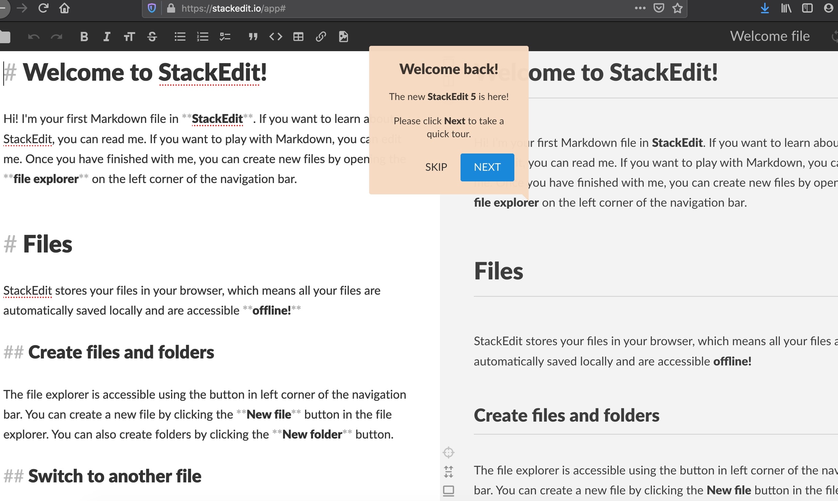Image resolution: width=838 pixels, height=501 pixels.
Task: Open the file explorer folder icon
Action: click(x=5, y=37)
